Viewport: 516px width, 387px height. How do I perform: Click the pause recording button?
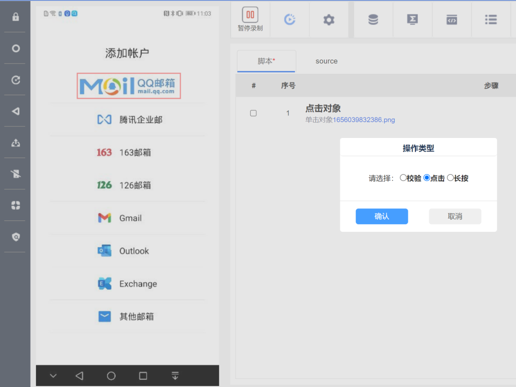coord(250,19)
